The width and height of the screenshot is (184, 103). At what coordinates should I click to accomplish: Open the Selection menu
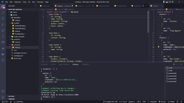point(18,2)
